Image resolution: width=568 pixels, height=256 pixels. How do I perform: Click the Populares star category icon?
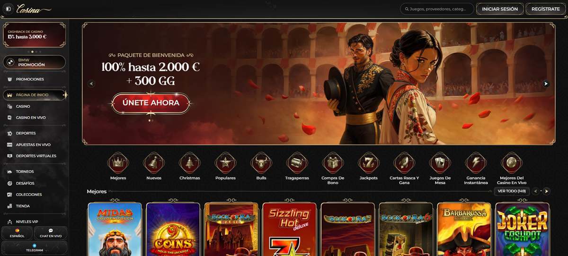[225, 162]
